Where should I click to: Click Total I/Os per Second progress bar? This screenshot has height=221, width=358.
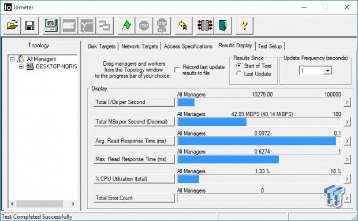(x=259, y=102)
